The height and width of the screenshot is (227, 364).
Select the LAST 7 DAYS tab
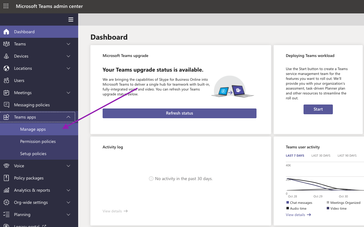point(295,155)
